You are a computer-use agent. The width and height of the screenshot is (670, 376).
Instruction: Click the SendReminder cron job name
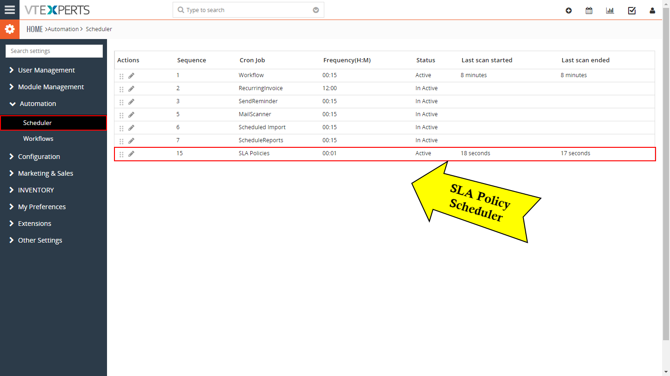[x=258, y=101]
